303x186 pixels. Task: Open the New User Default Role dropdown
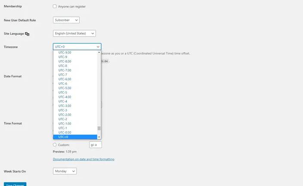(x=66, y=20)
